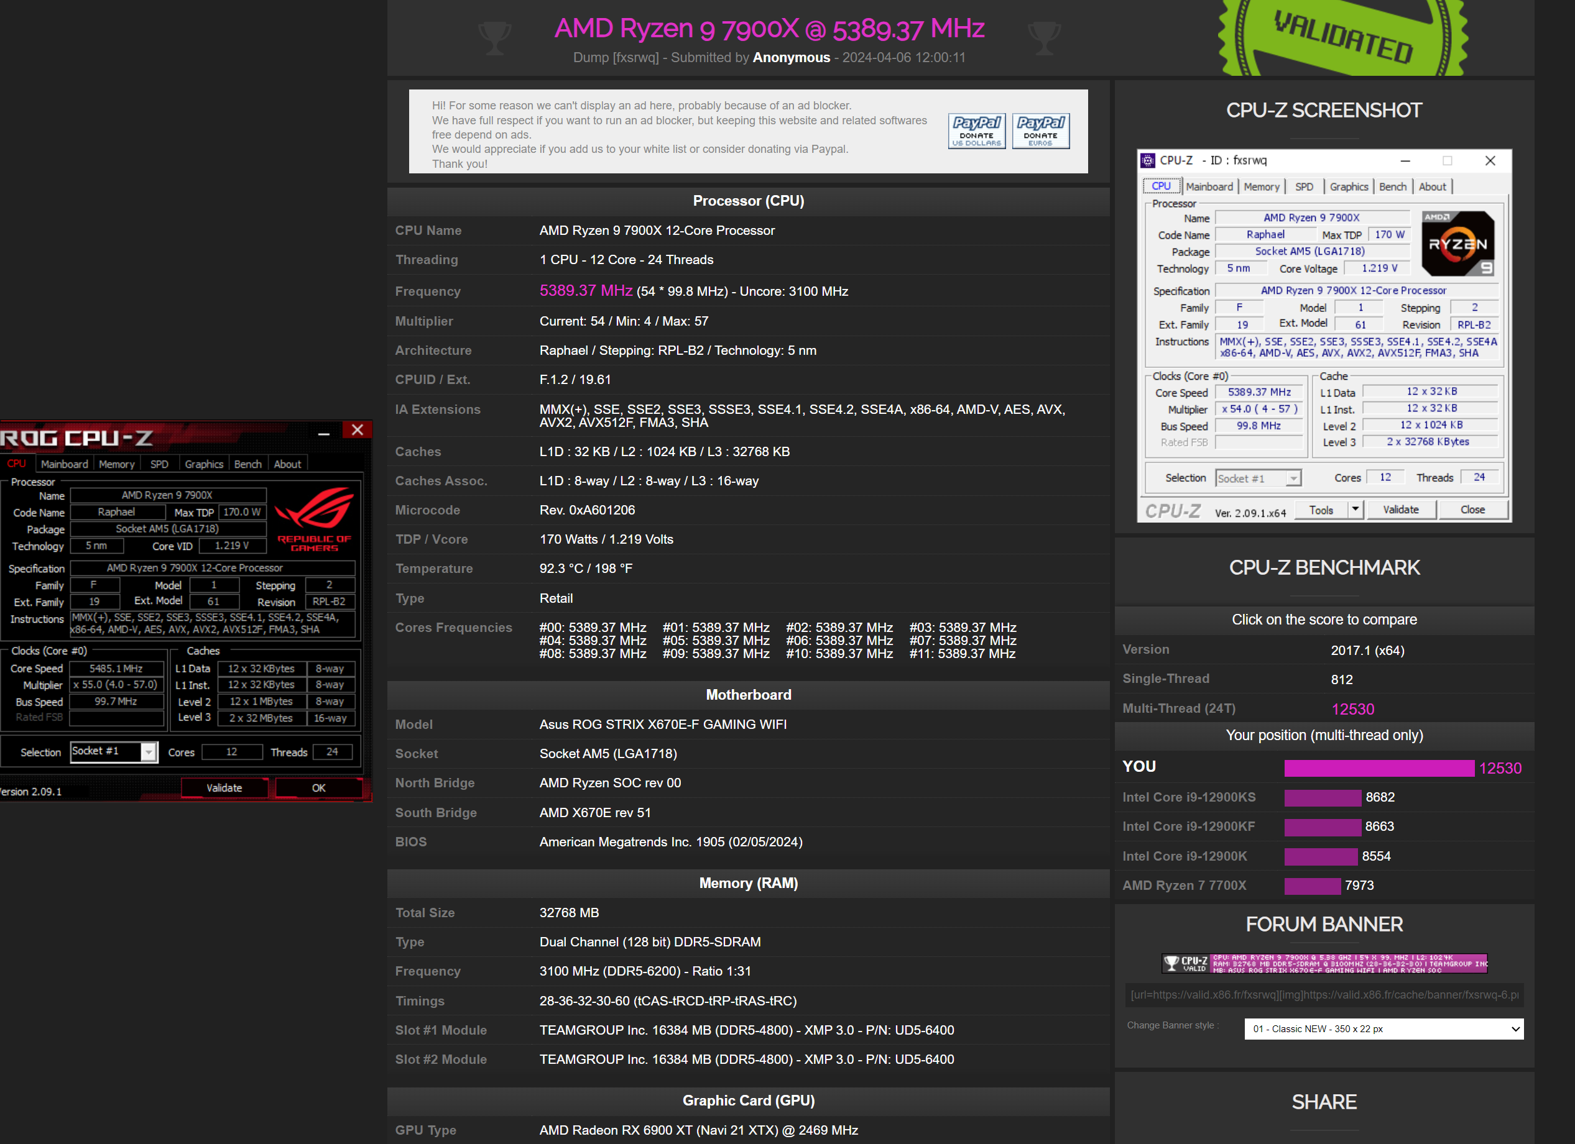Click Memory tab in CPU-Z screenshot
Image resolution: width=1575 pixels, height=1144 pixels.
pyautogui.click(x=1261, y=187)
